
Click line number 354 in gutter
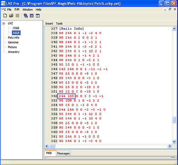[54, 105]
